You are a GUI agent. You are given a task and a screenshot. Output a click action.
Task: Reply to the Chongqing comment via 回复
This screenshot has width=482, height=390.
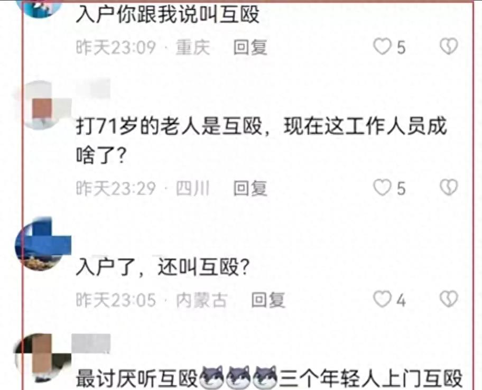coord(250,48)
